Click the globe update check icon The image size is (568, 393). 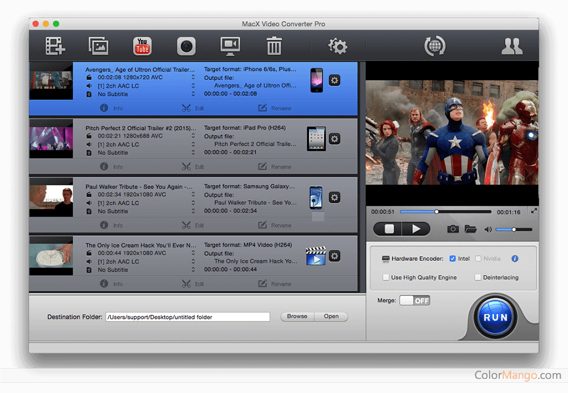(x=435, y=46)
